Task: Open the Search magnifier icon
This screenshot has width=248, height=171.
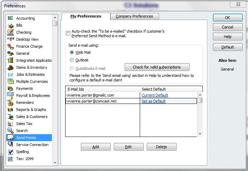Action: click(x=11, y=130)
